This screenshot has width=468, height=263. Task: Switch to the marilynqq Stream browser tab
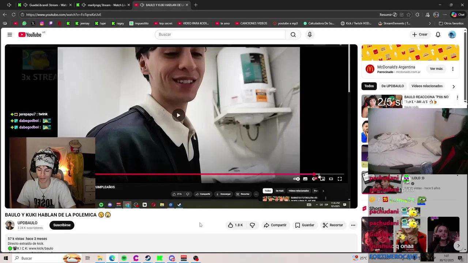(103, 5)
